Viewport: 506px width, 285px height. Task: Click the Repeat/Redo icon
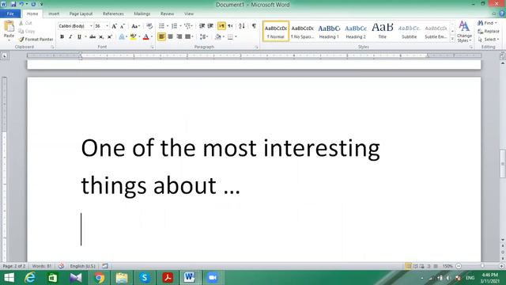(33, 5)
